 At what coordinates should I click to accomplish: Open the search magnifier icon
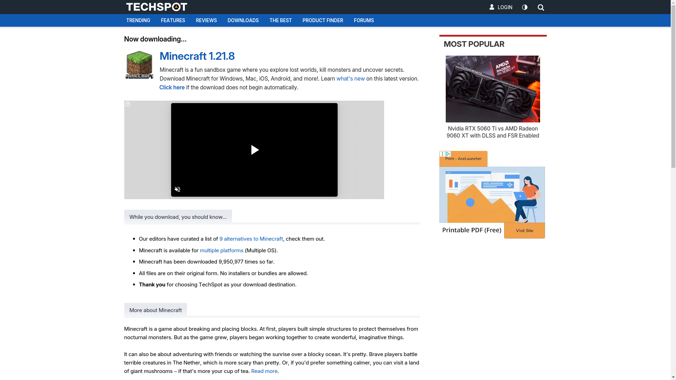[541, 7]
